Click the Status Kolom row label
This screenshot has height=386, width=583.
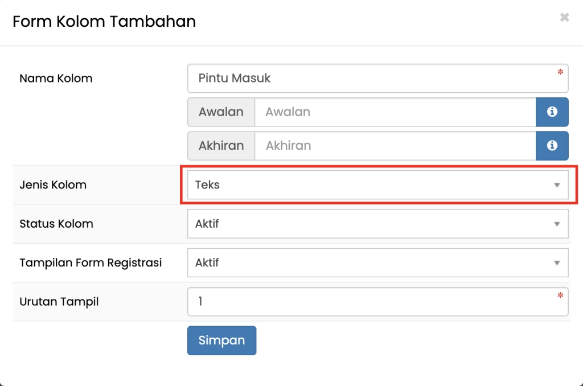pos(56,224)
